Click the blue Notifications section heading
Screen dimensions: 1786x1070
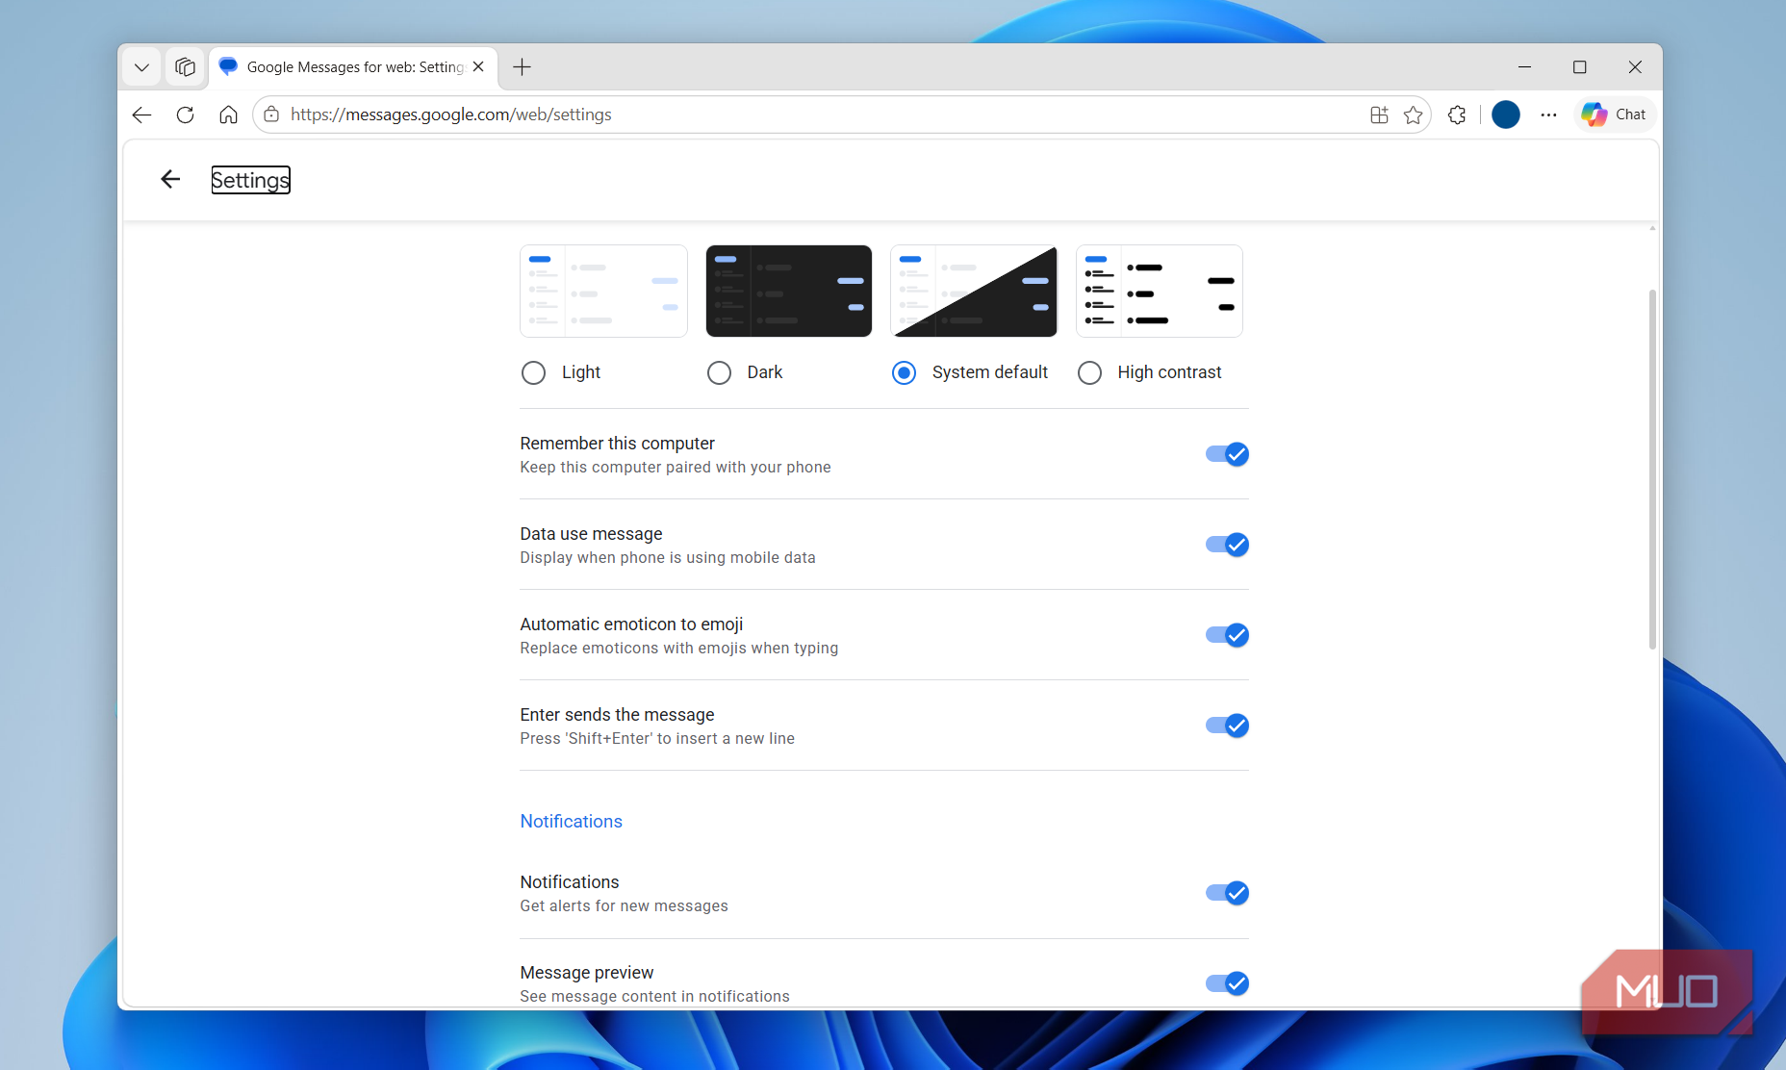pyautogui.click(x=572, y=821)
